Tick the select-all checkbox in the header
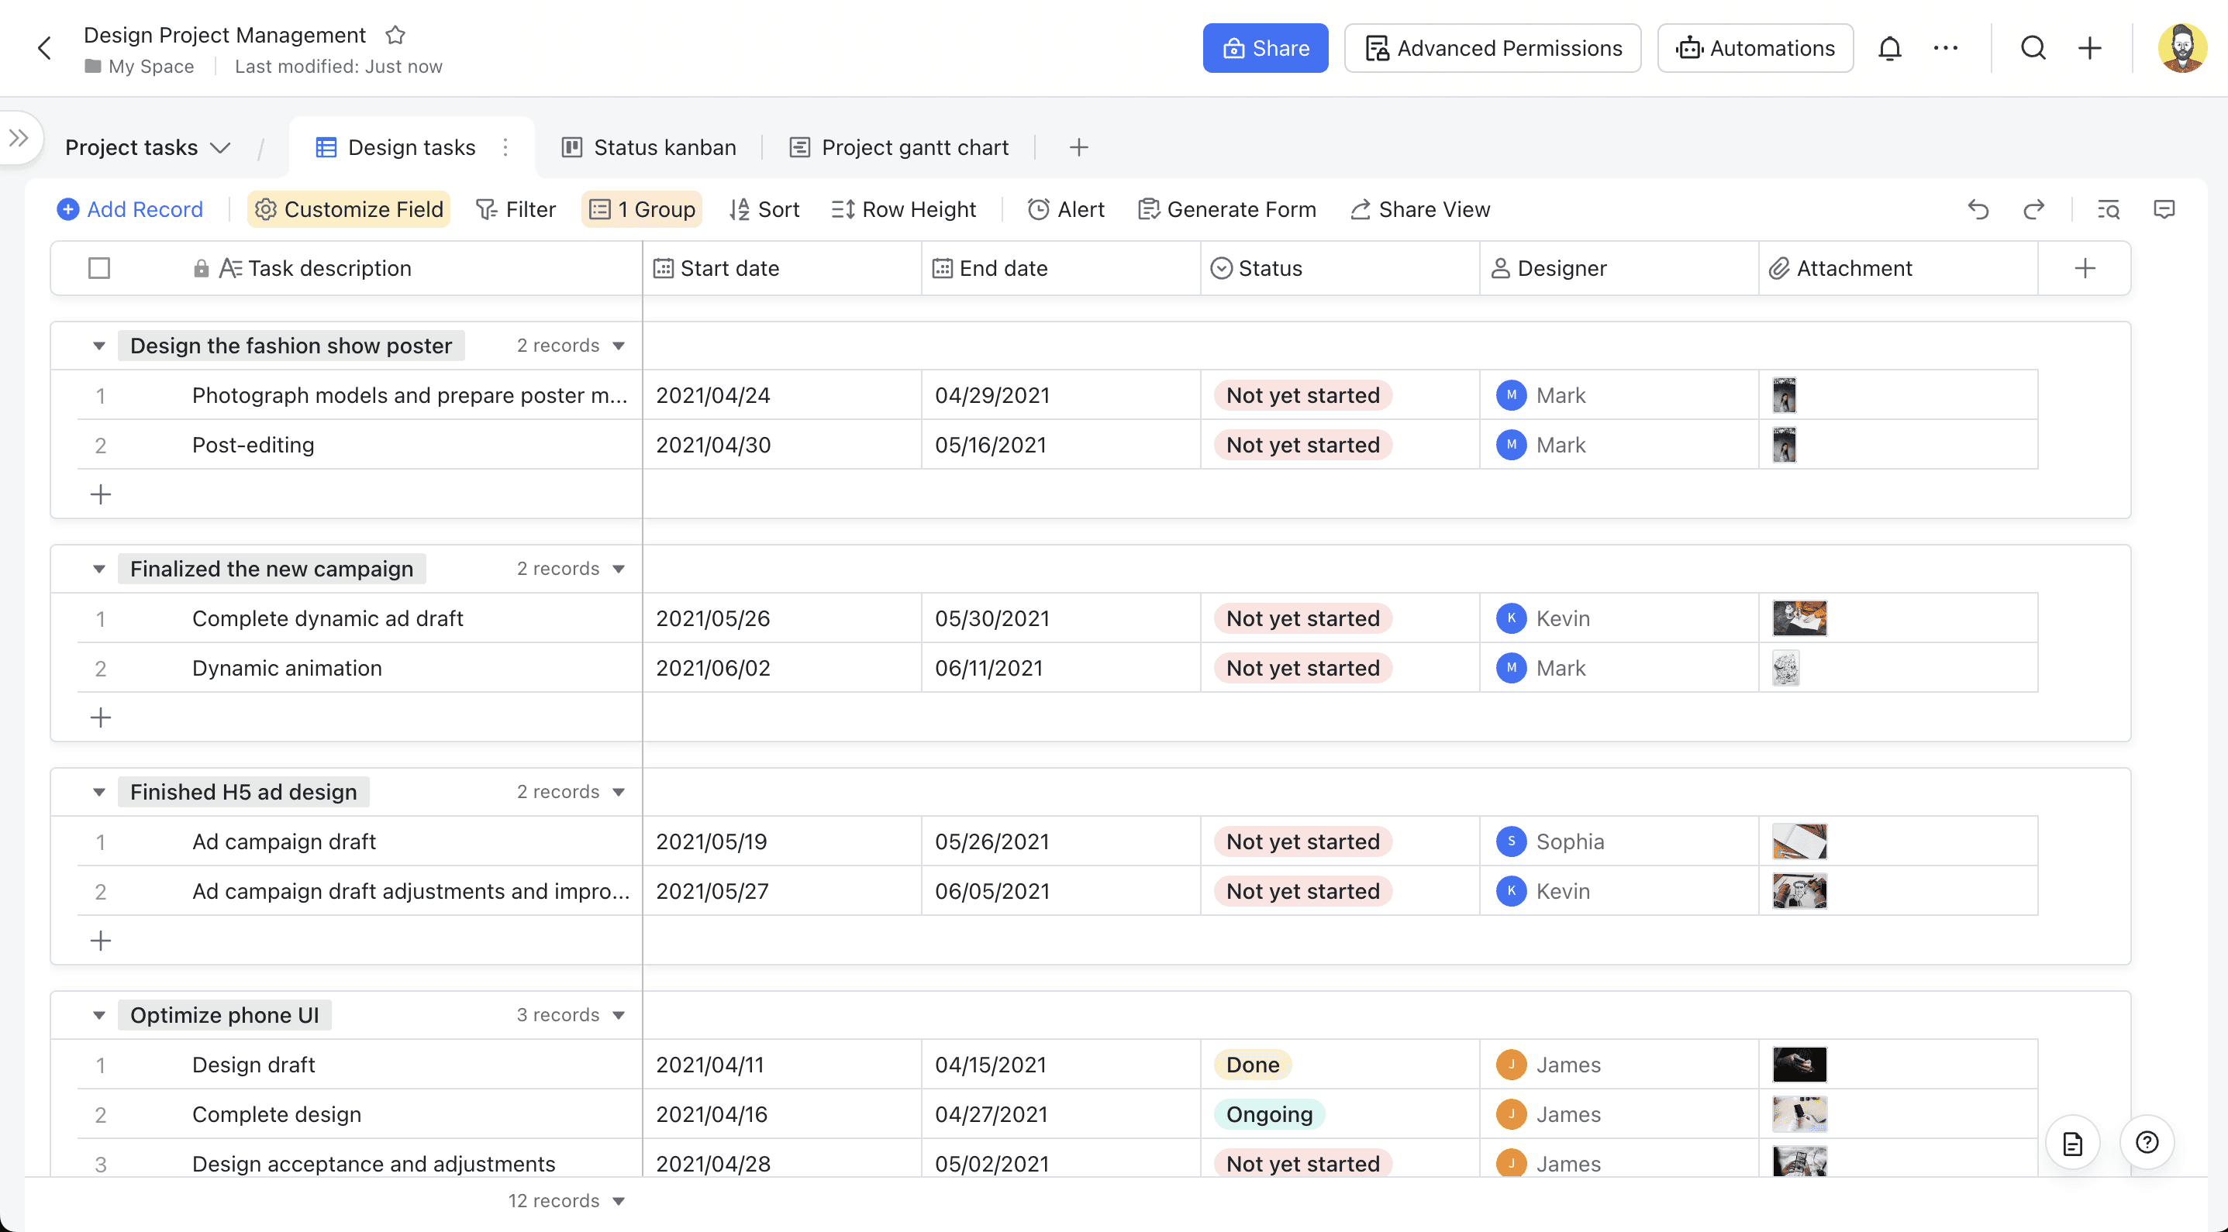The image size is (2228, 1232). click(x=99, y=268)
